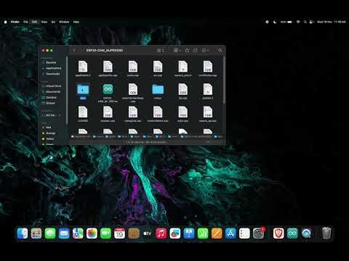
Task: Launch Keynote from the Dock
Action: [189, 233]
